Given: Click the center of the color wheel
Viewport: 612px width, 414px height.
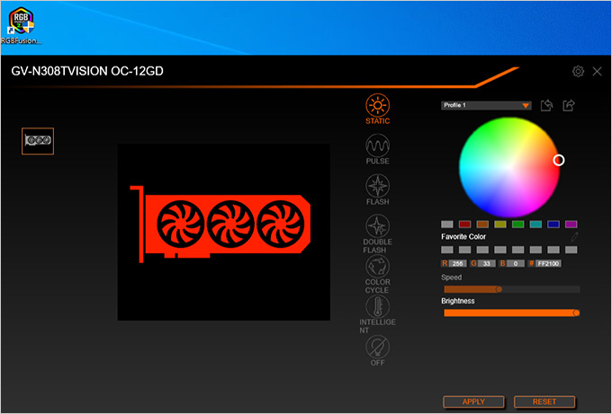Looking at the screenshot, I should [x=509, y=167].
